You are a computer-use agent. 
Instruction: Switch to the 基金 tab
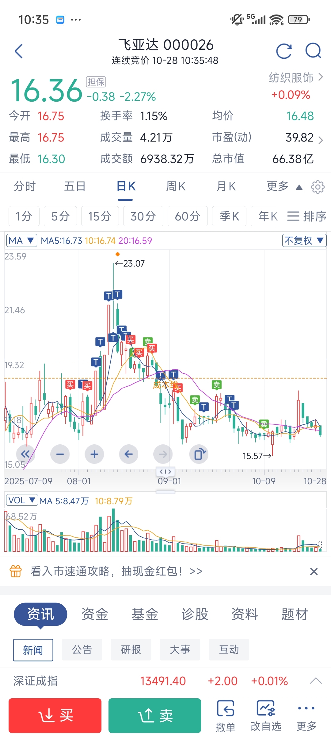pos(145,614)
